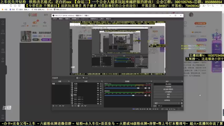
Task: Click the browser scissors screenshot icon
Action: pos(204,6)
